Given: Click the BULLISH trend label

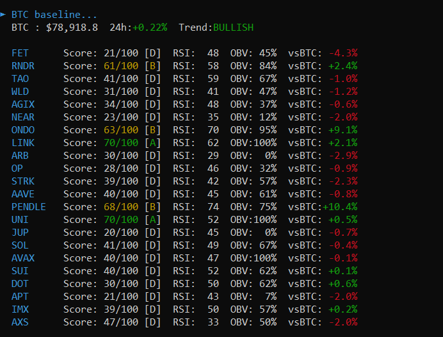Looking at the screenshot, I should pos(233,28).
